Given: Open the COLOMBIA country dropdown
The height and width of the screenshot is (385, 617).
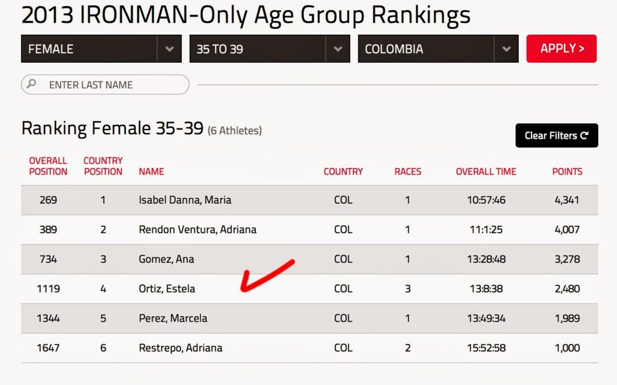Looking at the screenshot, I should point(438,49).
